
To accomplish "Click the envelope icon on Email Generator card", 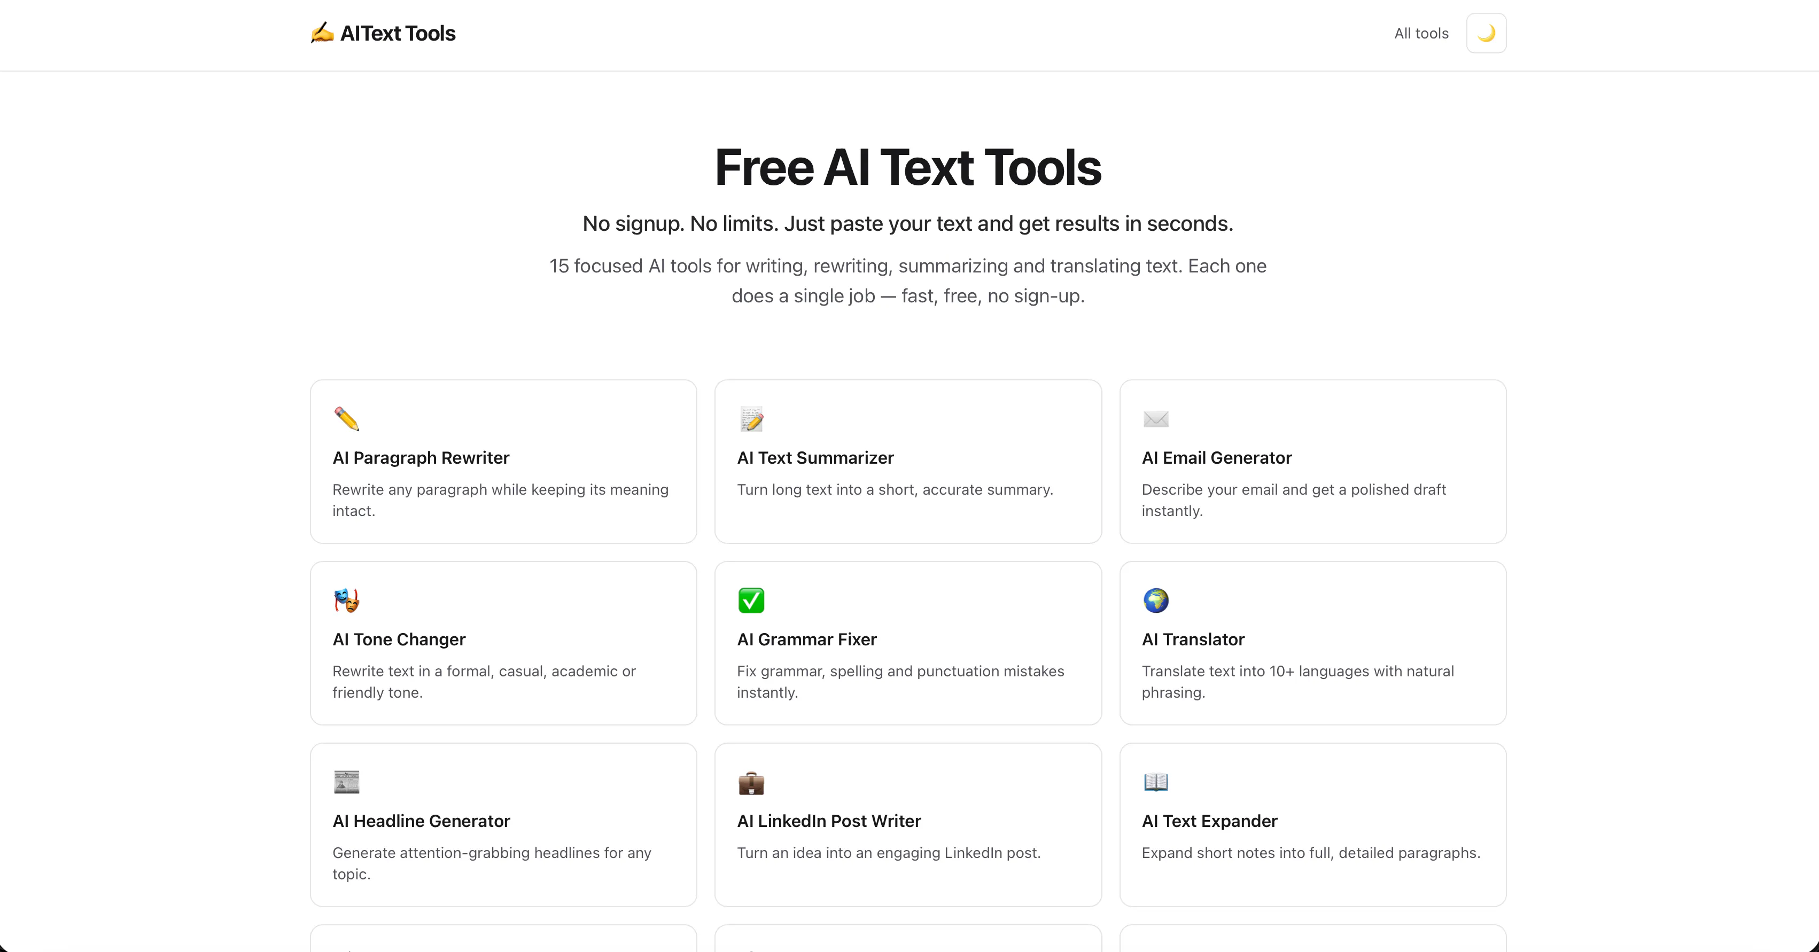I will click(1156, 419).
